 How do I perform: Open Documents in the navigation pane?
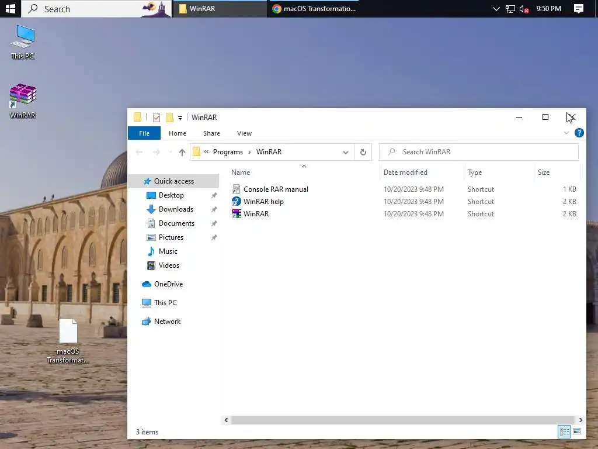click(x=176, y=223)
